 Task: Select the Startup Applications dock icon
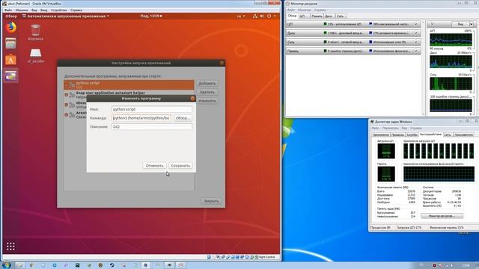pos(10,75)
